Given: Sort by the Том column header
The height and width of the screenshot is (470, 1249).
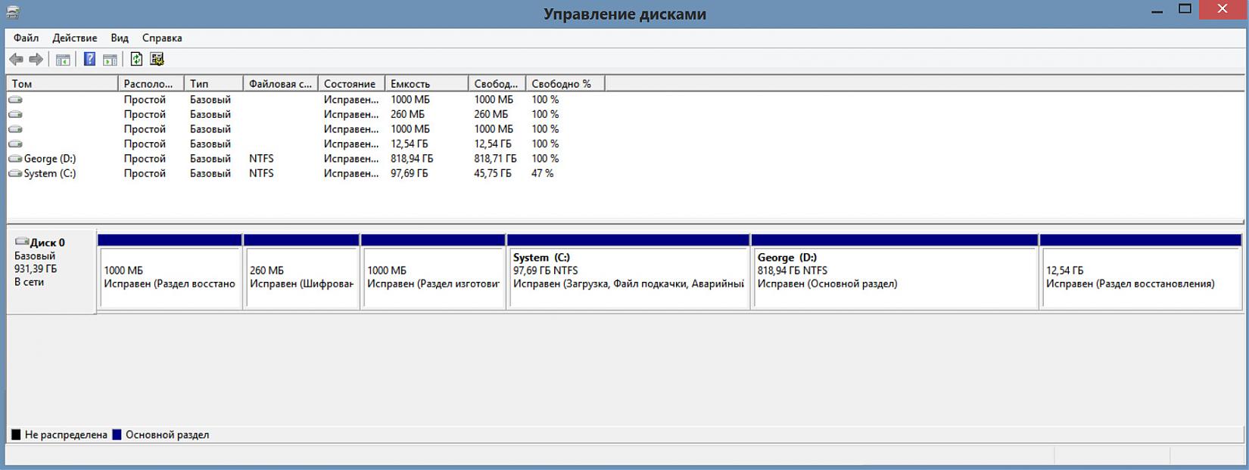Looking at the screenshot, I should tap(62, 84).
